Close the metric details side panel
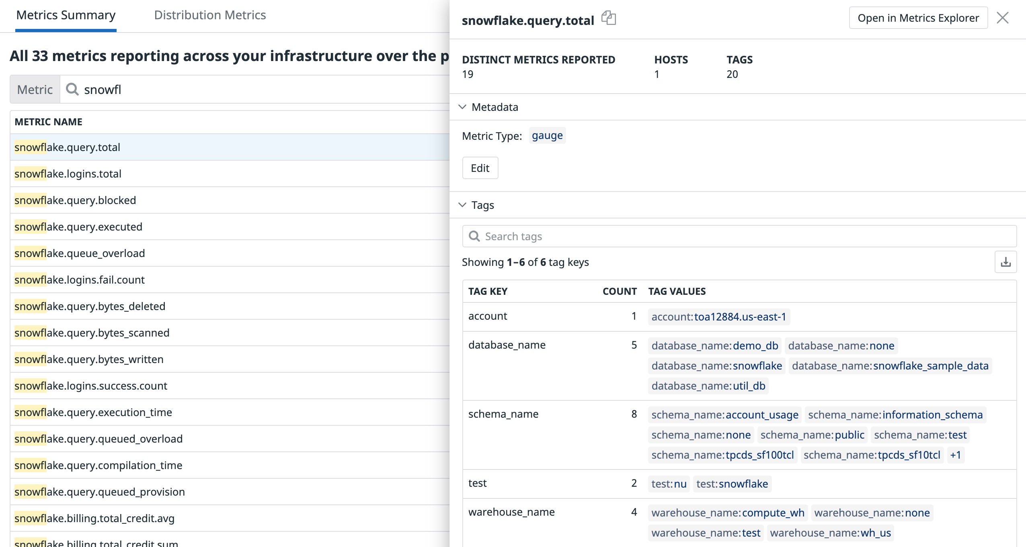The width and height of the screenshot is (1026, 547). click(1002, 18)
